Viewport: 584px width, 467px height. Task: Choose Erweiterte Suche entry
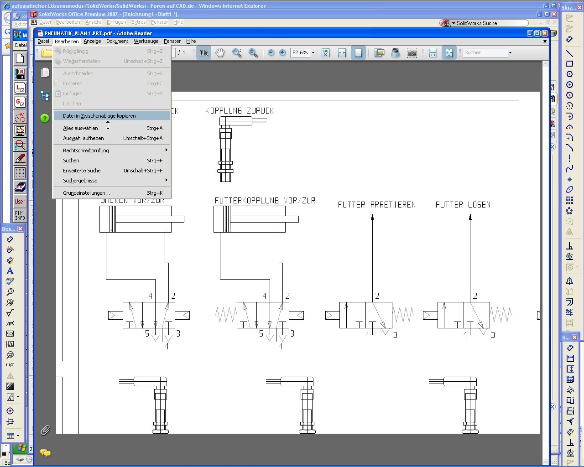(x=112, y=171)
